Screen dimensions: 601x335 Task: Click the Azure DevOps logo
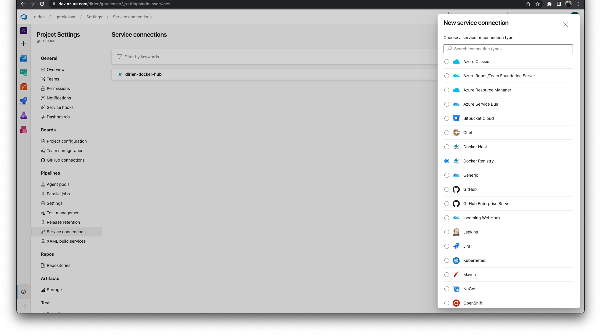tap(24, 17)
